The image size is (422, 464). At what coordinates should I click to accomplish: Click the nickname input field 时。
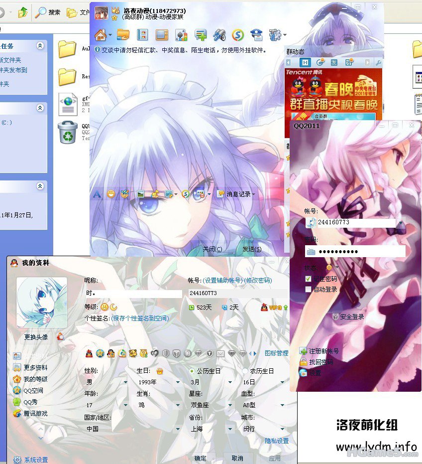(x=133, y=293)
